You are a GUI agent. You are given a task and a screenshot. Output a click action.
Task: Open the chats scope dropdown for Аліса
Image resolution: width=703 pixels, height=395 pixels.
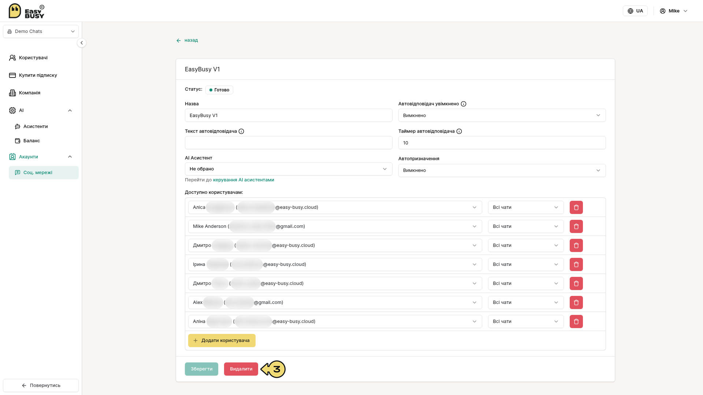[526, 207]
